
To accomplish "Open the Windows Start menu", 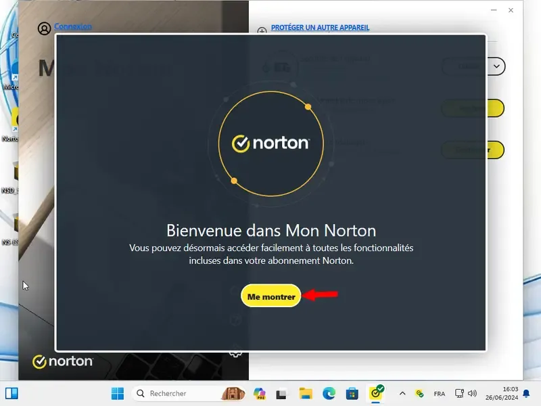I will (117, 393).
